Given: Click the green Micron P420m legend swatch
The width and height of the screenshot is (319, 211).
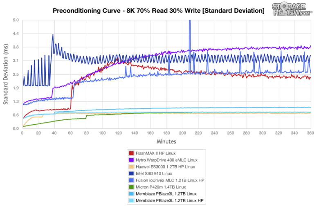Looking at the screenshot, I should point(131,187).
